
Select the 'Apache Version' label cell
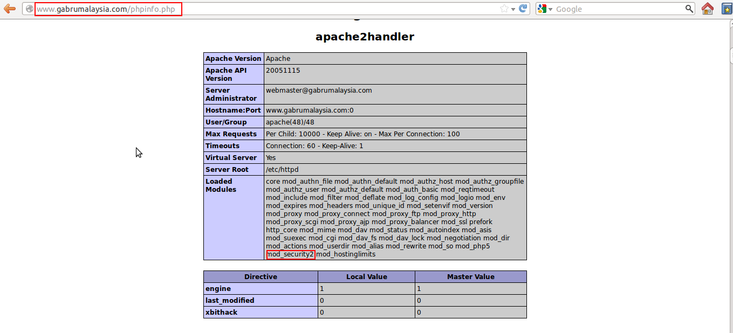234,59
